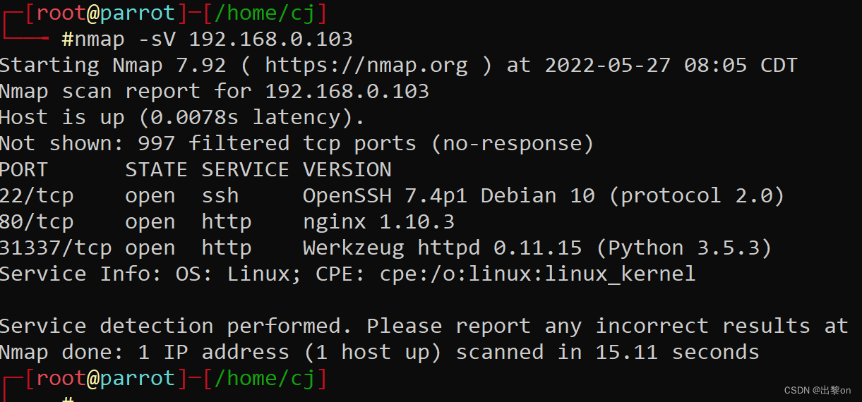This screenshot has height=402, width=862.
Task: Open the https://nmap.org link
Action: 366,65
